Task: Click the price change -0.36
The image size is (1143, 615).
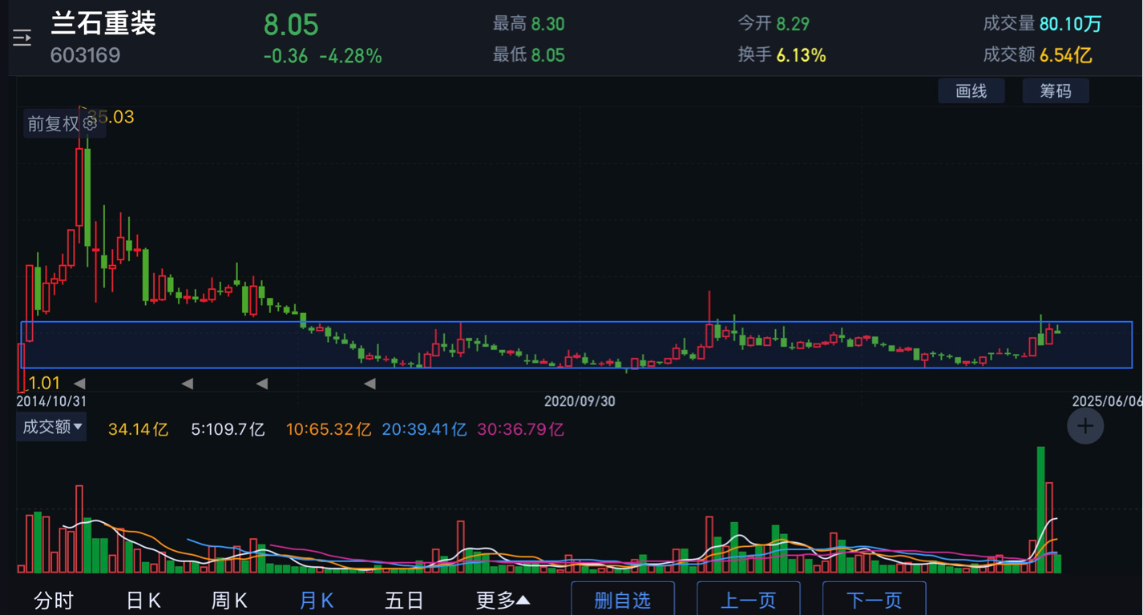Action: tap(285, 56)
